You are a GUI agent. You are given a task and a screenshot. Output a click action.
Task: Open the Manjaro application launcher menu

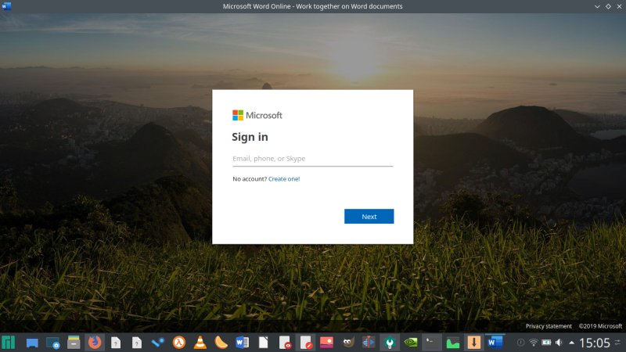tap(9, 342)
